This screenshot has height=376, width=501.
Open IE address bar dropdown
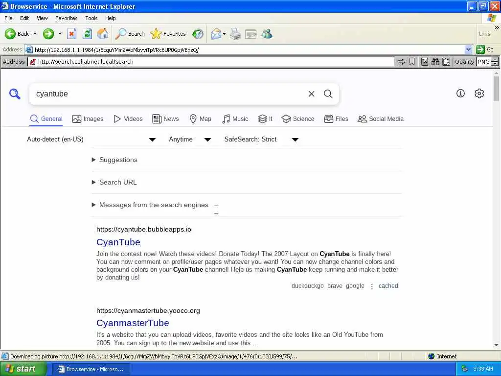coord(468,49)
